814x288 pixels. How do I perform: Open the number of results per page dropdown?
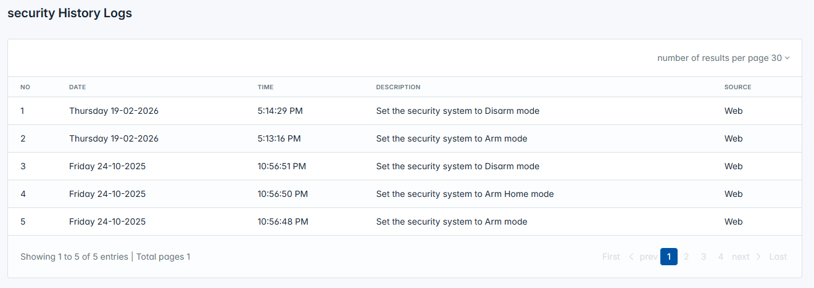click(723, 58)
